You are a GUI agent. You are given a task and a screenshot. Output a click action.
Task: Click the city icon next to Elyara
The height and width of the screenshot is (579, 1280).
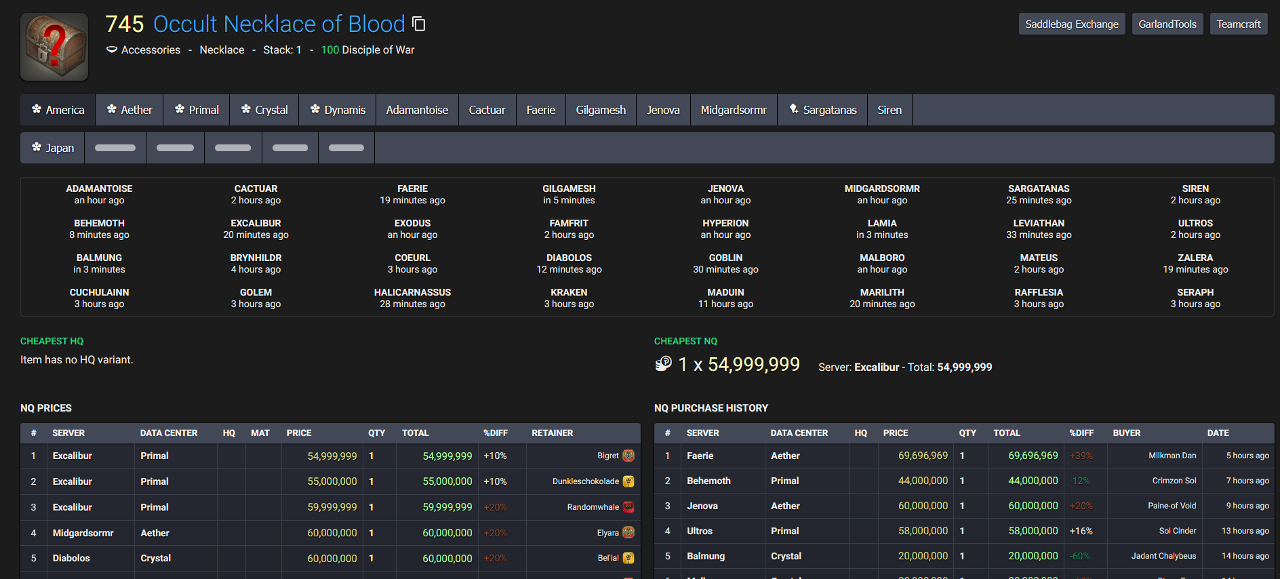628,533
